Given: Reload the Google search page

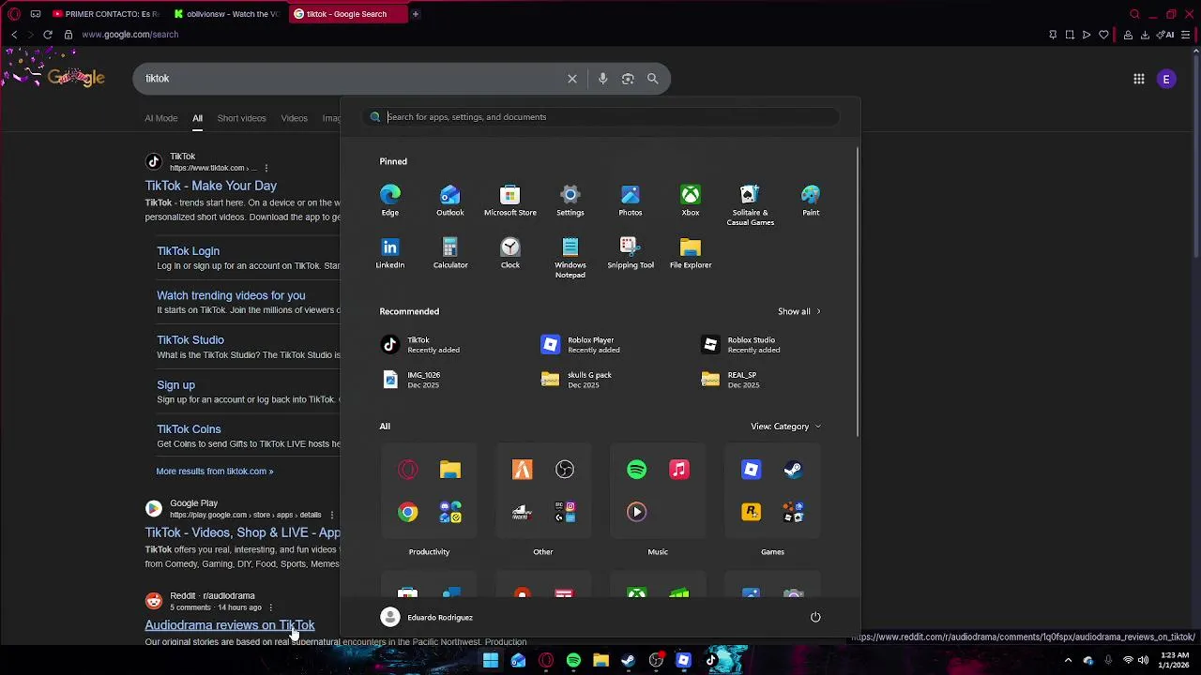Looking at the screenshot, I should [x=48, y=35].
